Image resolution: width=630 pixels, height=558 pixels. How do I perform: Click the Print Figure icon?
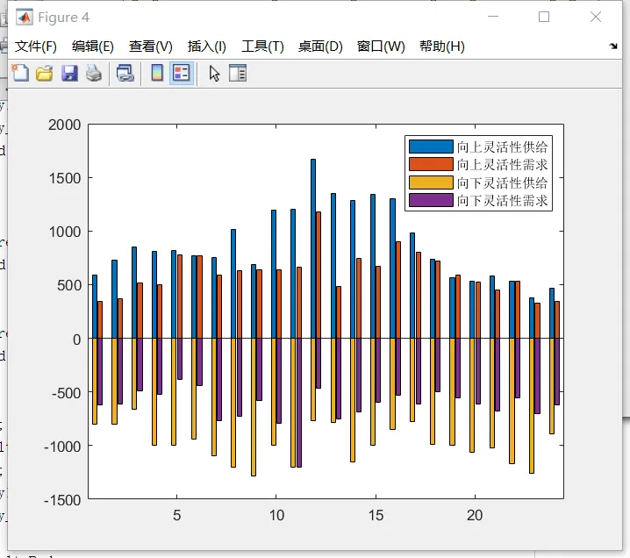click(94, 73)
